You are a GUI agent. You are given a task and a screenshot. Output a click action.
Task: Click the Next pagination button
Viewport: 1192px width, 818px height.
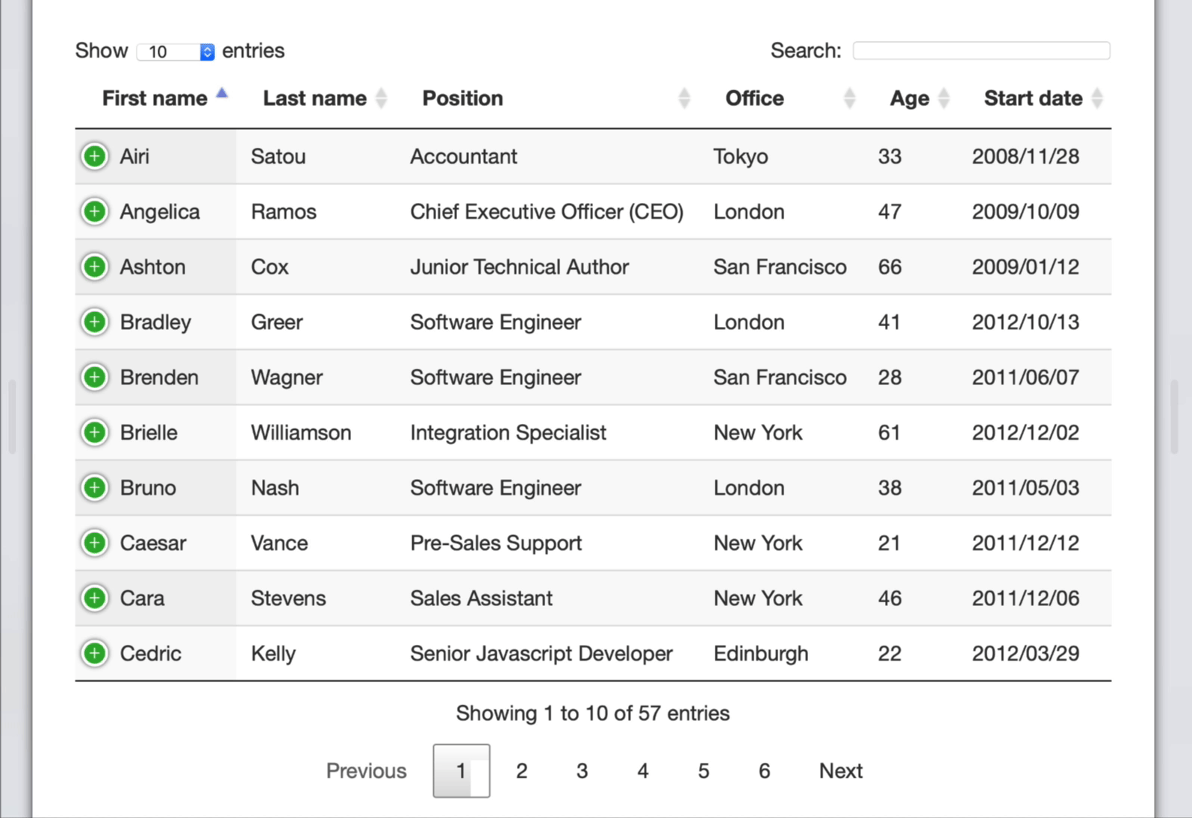click(x=840, y=771)
